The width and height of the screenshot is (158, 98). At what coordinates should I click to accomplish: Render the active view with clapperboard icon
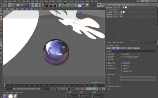[x=47, y=5]
